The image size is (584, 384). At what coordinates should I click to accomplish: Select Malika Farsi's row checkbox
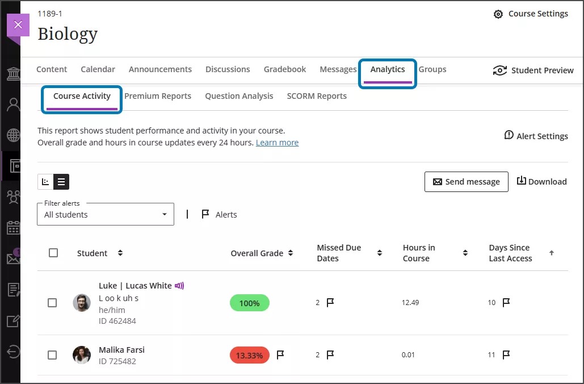click(52, 355)
